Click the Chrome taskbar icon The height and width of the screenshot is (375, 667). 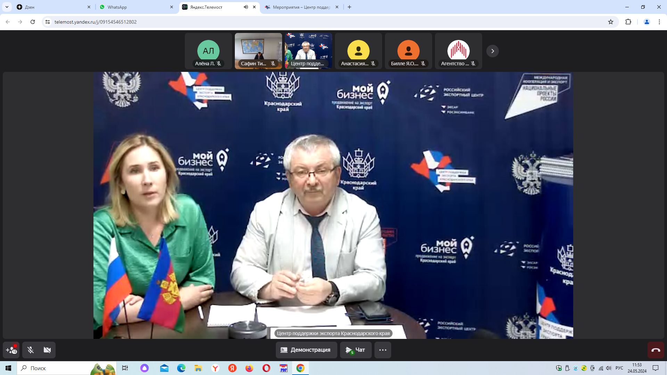point(300,368)
